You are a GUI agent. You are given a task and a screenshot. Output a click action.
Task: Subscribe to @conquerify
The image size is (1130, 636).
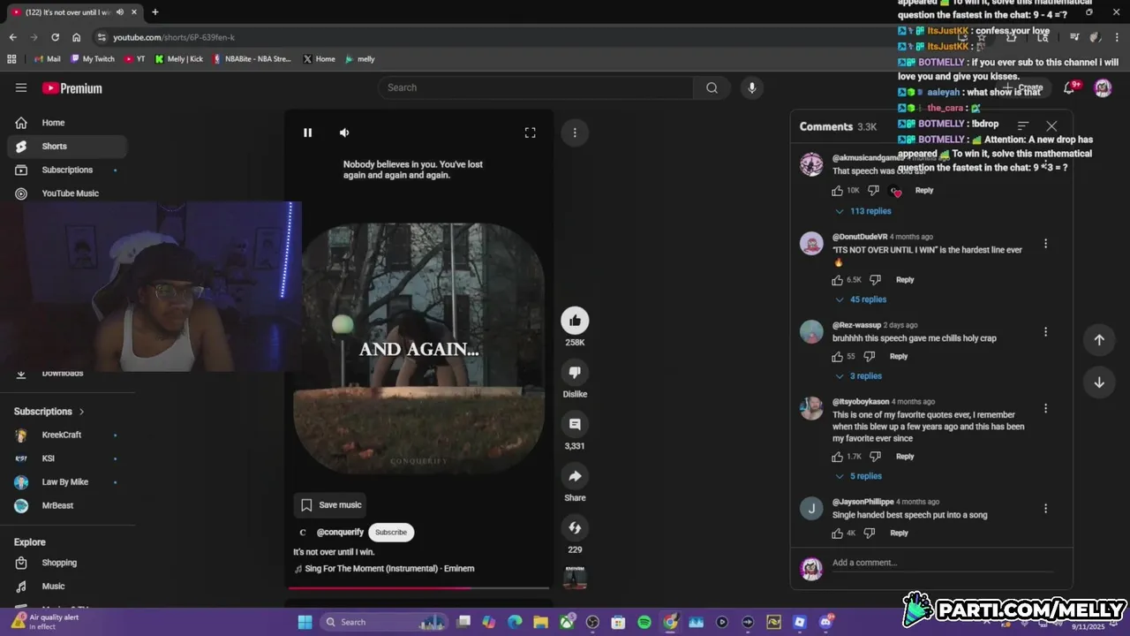[391, 532]
